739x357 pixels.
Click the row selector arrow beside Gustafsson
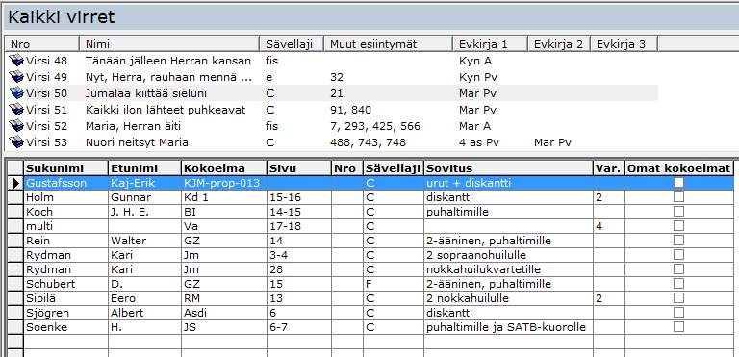(x=16, y=183)
